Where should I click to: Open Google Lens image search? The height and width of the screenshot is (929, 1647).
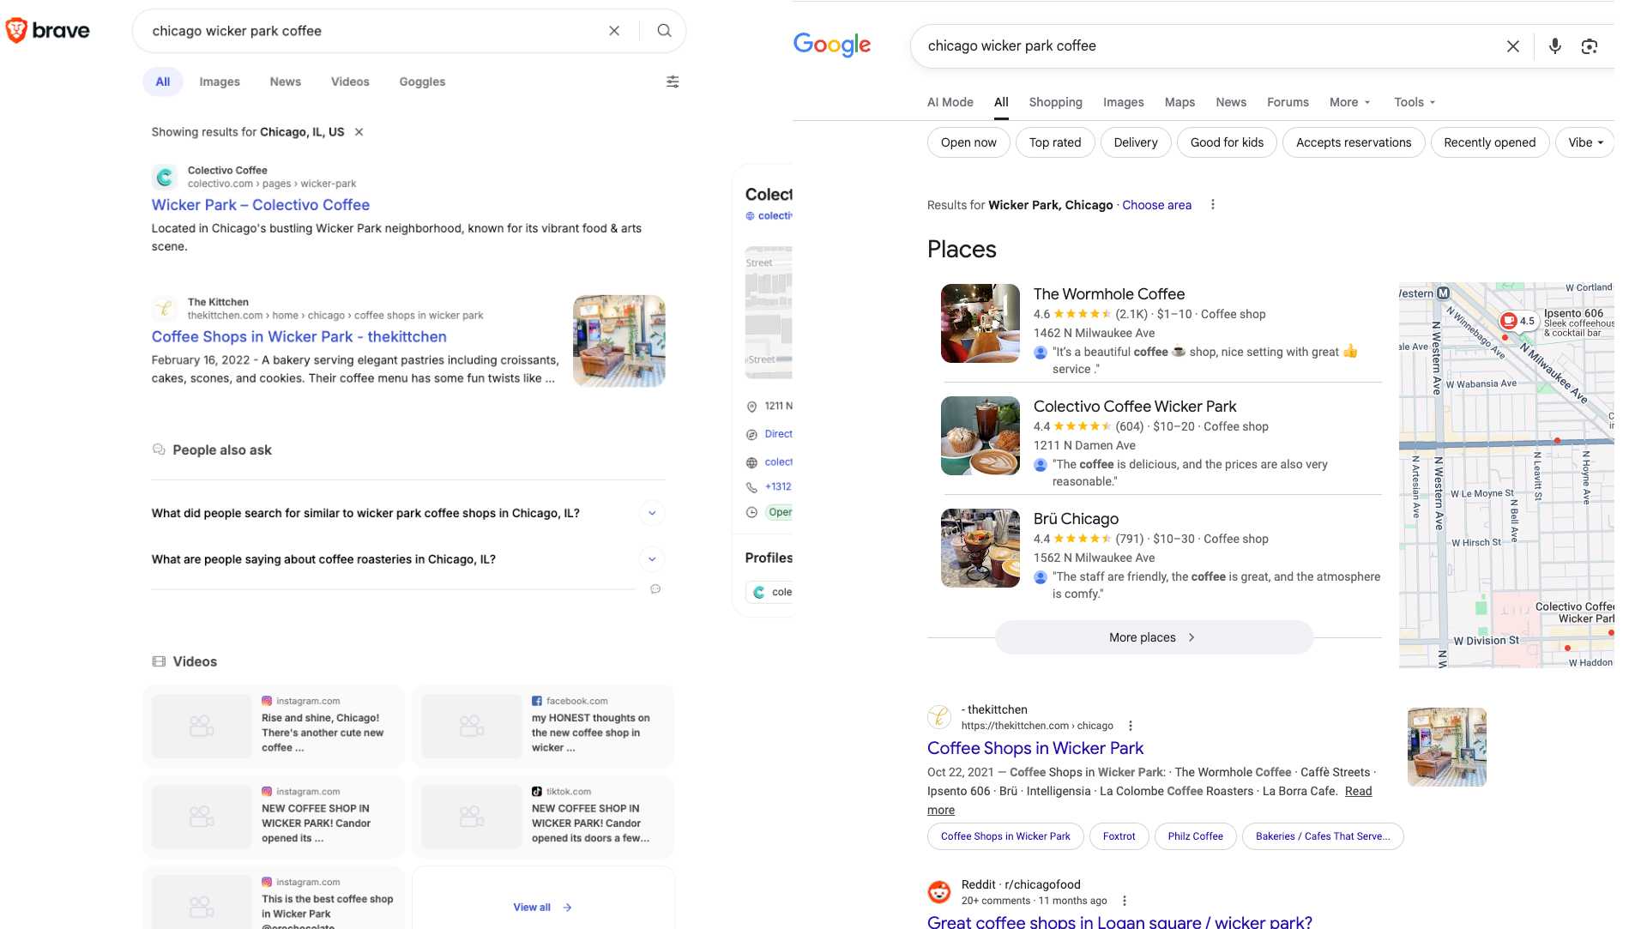[1590, 46]
